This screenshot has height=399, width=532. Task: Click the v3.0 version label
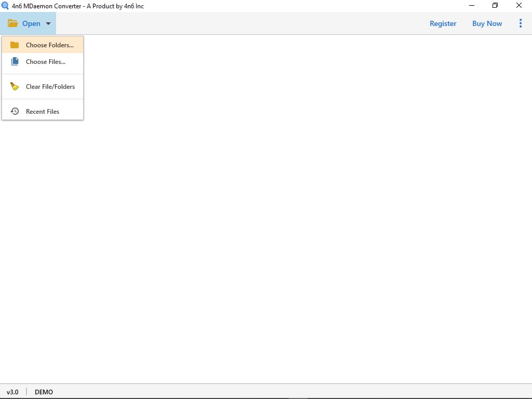(12, 392)
